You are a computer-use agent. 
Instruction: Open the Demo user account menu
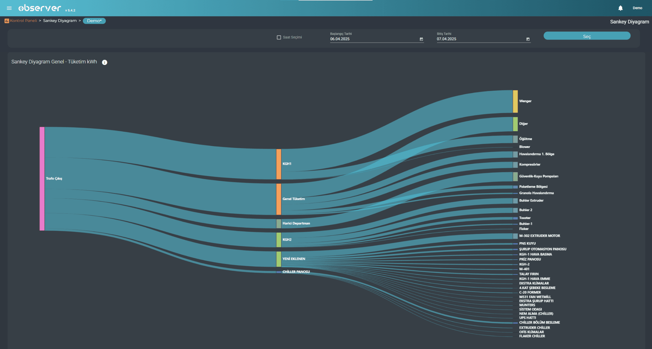click(637, 8)
